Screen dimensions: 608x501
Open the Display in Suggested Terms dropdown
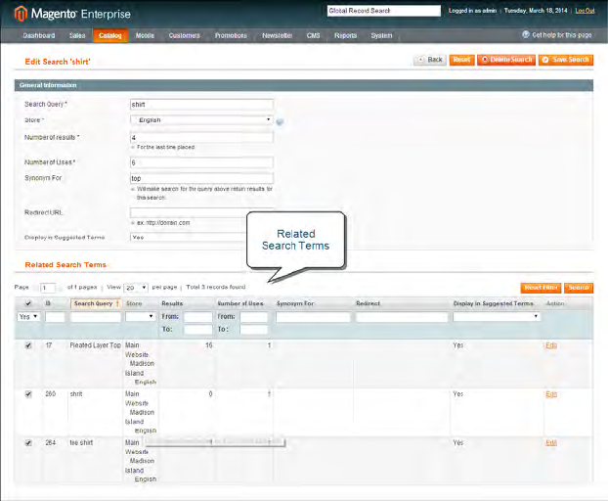click(x=189, y=237)
